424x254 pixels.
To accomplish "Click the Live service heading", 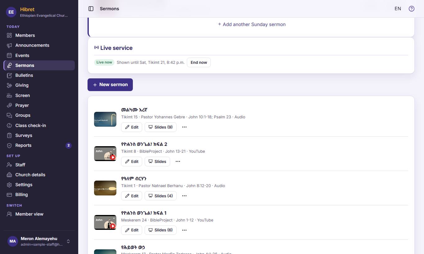I will coord(116,48).
